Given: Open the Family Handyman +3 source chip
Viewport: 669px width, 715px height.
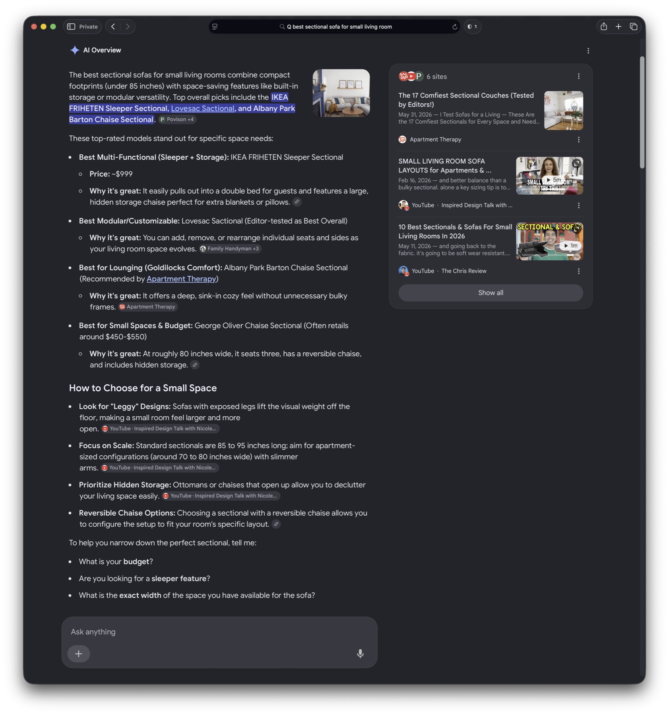Looking at the screenshot, I should point(230,249).
